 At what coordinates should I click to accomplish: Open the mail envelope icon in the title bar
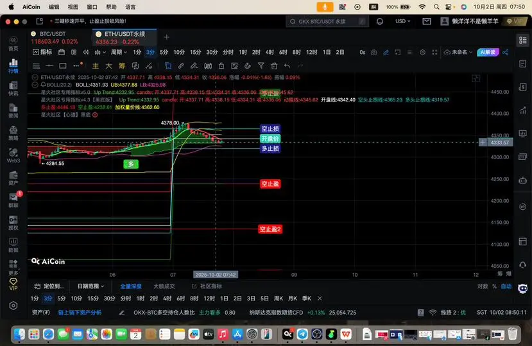(x=427, y=21)
